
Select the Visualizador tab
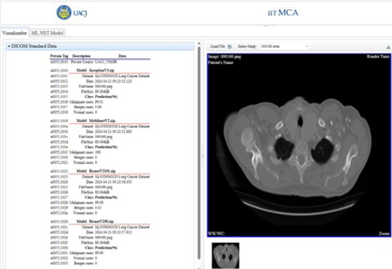pyautogui.click(x=15, y=33)
